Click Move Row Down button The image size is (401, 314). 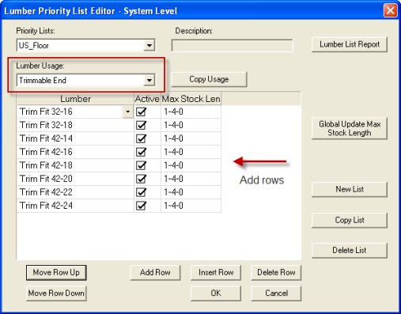pyautogui.click(x=56, y=293)
